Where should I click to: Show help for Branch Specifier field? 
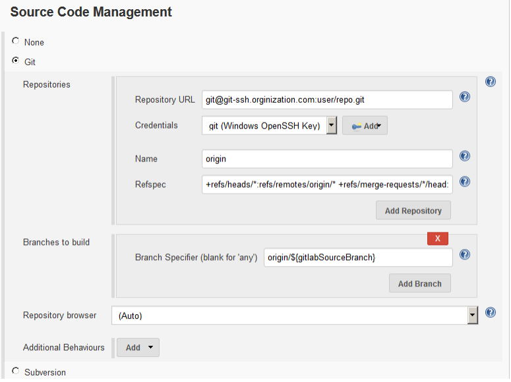(x=464, y=254)
